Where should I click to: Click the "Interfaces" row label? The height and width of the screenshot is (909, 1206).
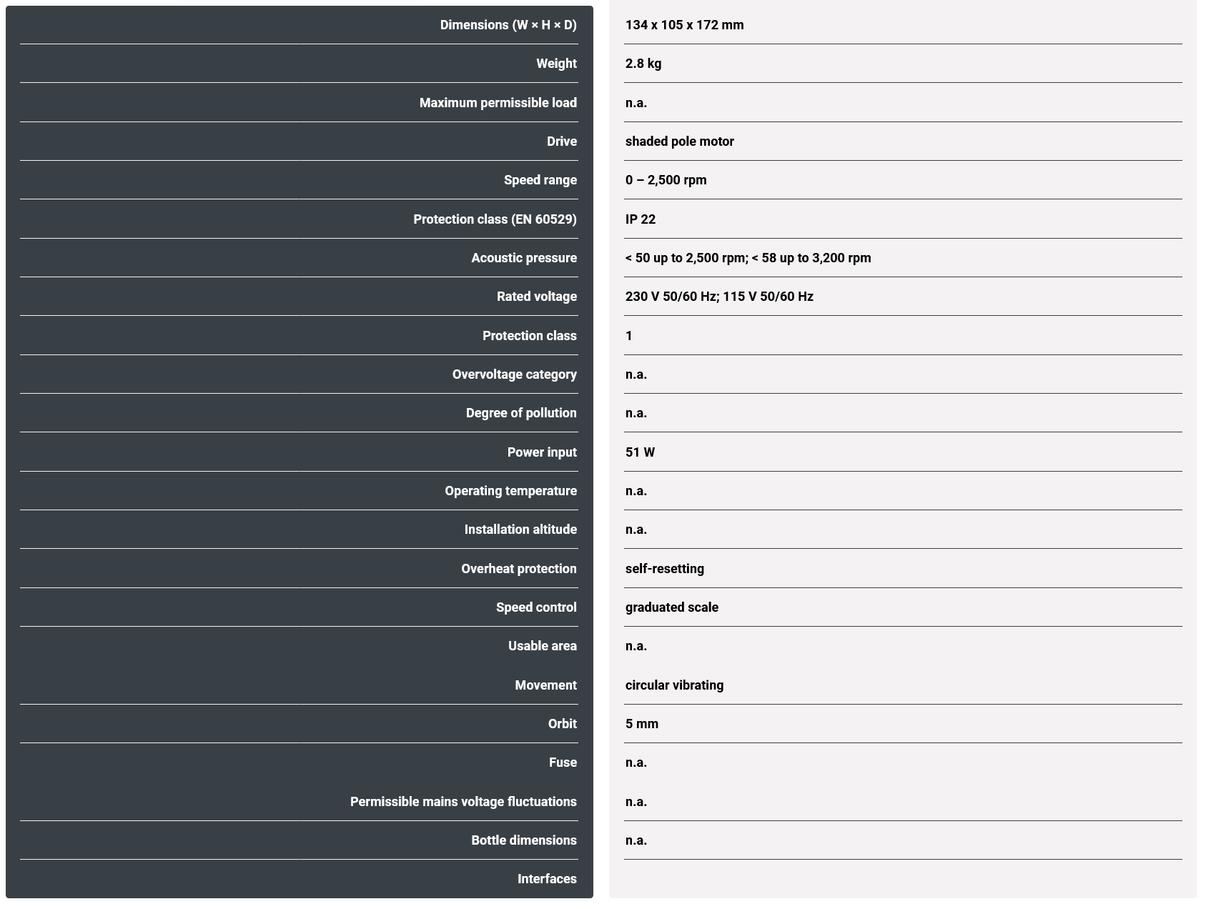tap(547, 879)
